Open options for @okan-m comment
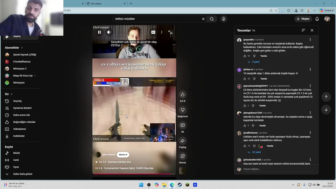This screenshot has width=336, height=189. point(310,70)
